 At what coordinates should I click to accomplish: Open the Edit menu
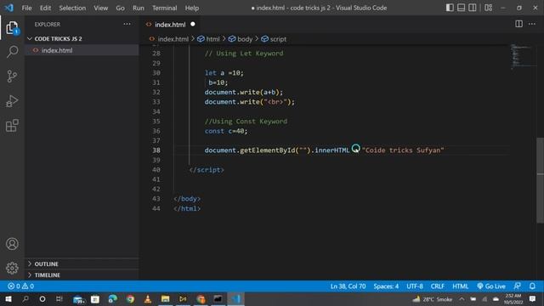(x=45, y=8)
